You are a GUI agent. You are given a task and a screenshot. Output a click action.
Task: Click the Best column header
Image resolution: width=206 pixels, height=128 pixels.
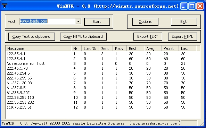point(135,49)
